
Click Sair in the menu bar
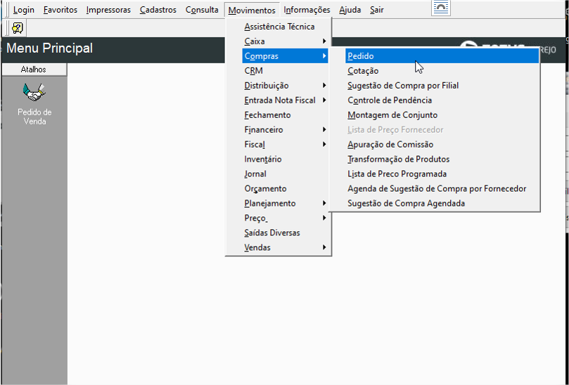point(377,10)
